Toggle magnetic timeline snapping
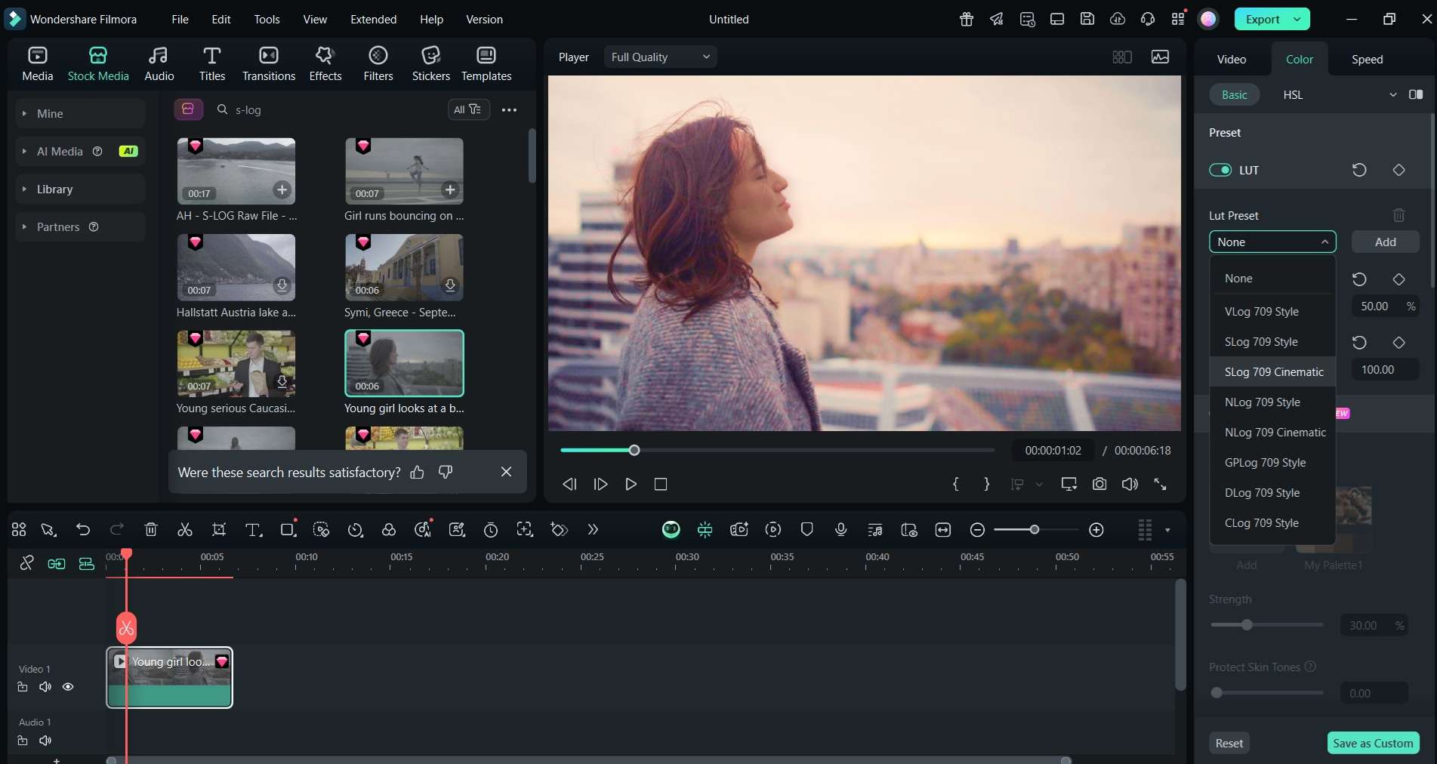This screenshot has width=1437, height=764. [86, 563]
